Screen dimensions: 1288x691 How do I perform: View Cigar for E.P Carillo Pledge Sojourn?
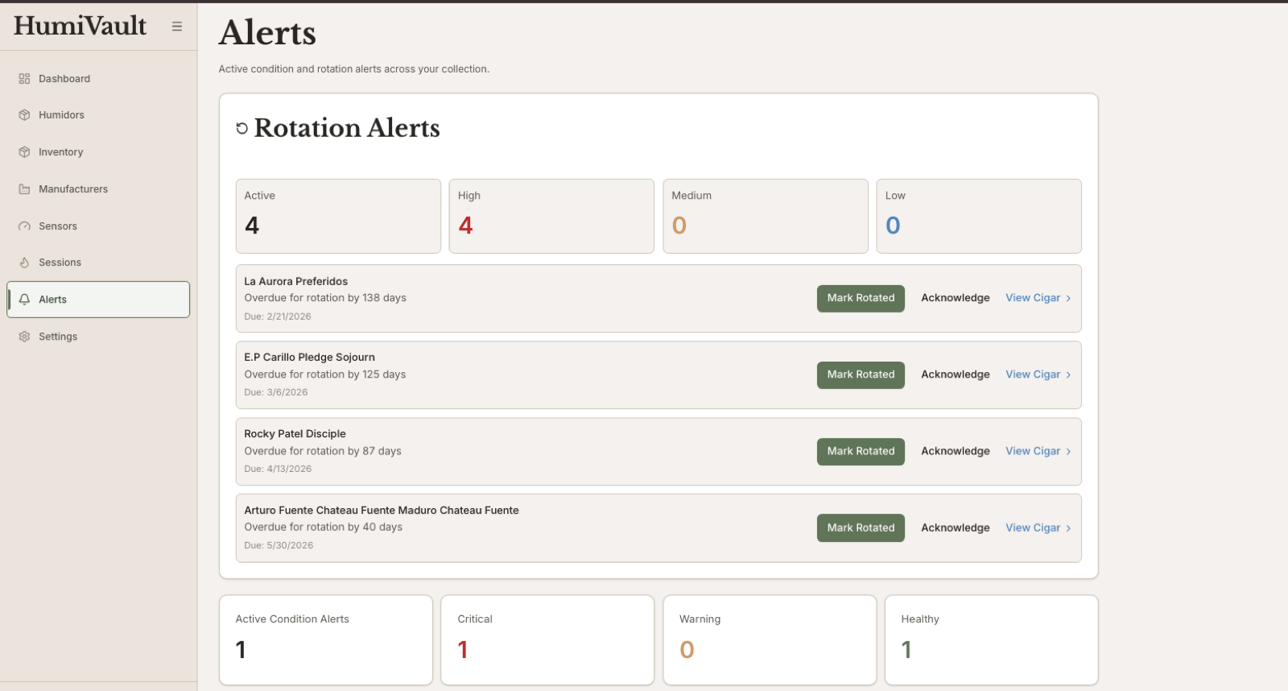coord(1038,374)
